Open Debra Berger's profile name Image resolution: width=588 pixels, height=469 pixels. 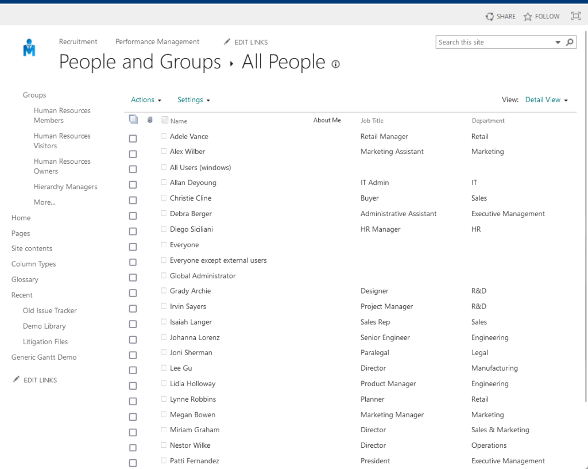click(x=191, y=213)
